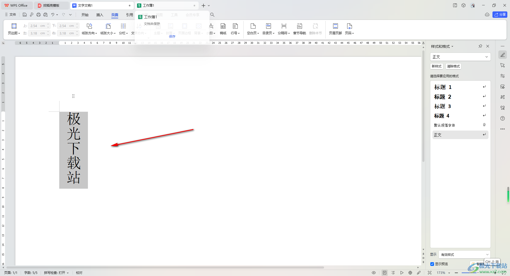
Task: Toggle the 显示预览 show preview checkbox
Action: 432,264
